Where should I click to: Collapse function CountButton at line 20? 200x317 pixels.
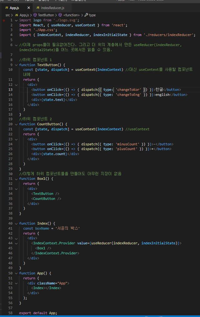click(x=16, y=124)
